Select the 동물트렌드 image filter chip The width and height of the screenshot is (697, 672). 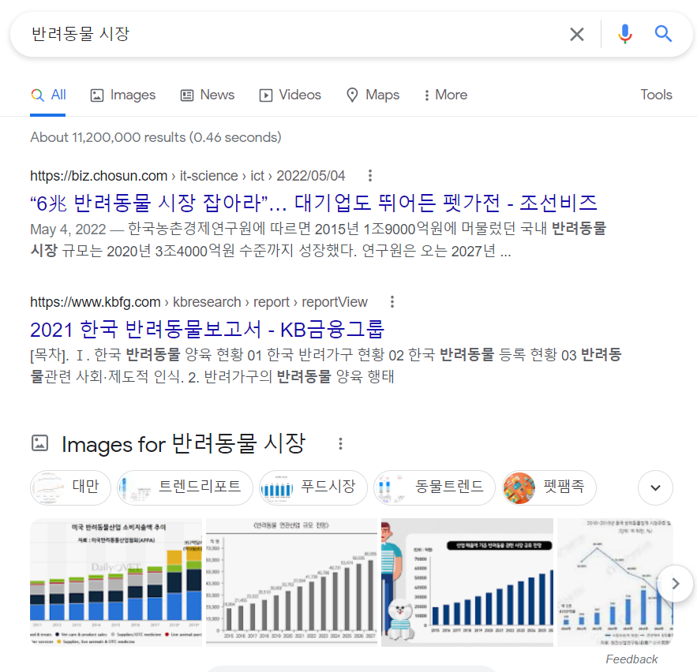(434, 487)
